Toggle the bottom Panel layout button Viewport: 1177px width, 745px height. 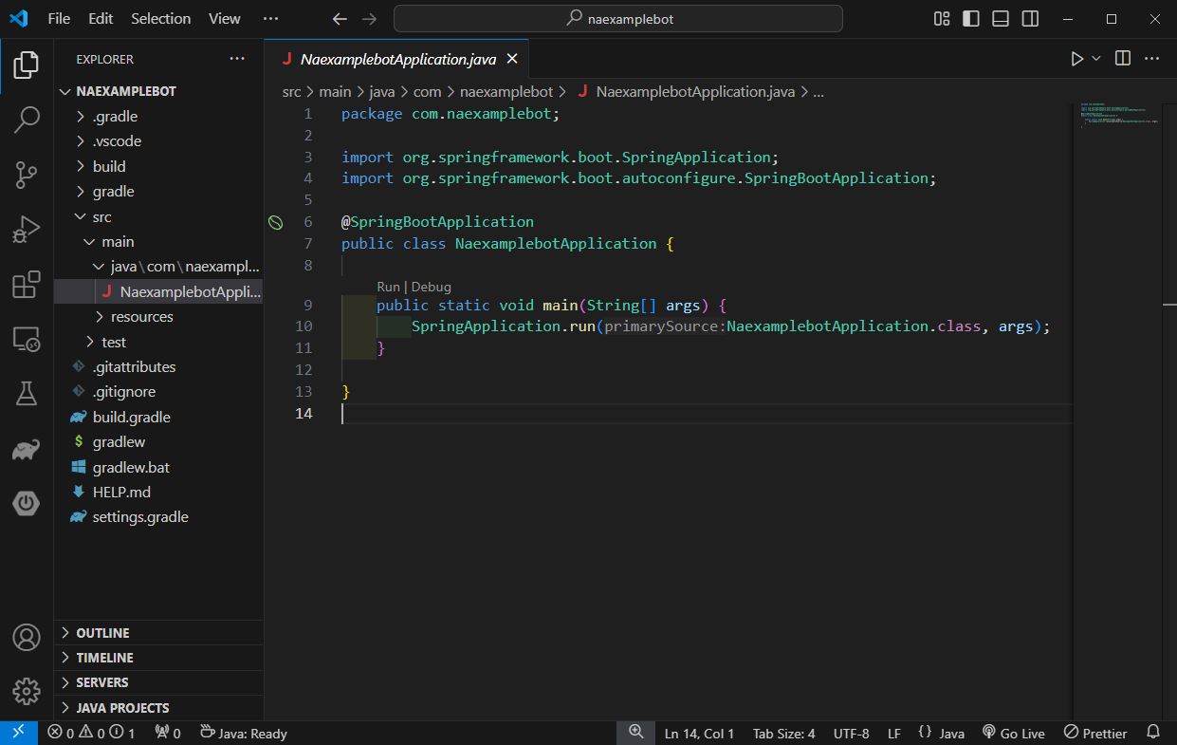[x=1001, y=19]
